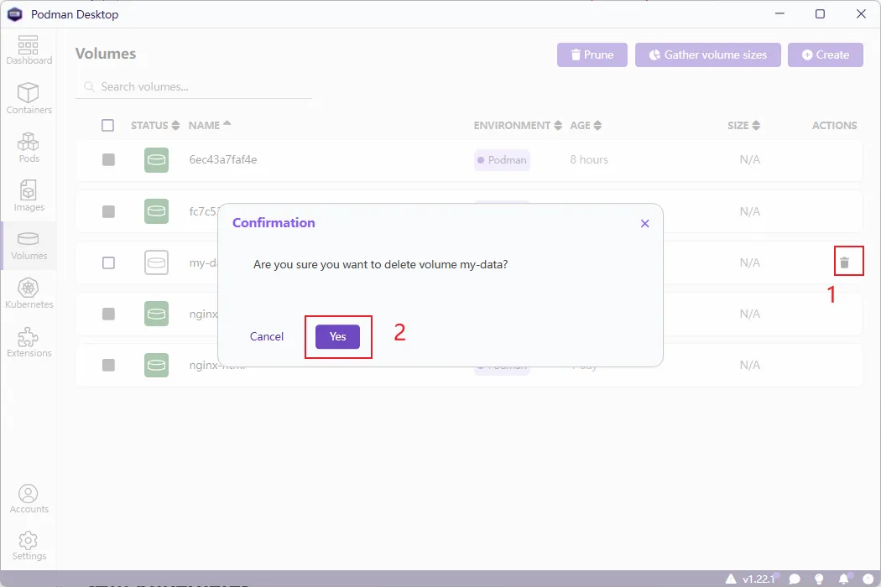881x587 pixels.
Task: Open the Kubernetes section
Action: click(x=29, y=293)
